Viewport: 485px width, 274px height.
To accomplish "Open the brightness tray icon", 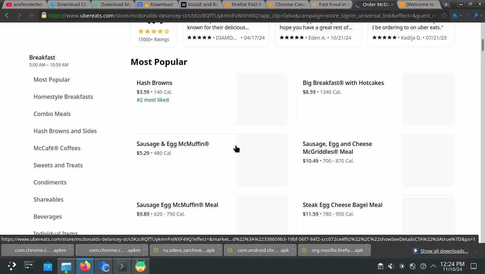I will point(402,266).
